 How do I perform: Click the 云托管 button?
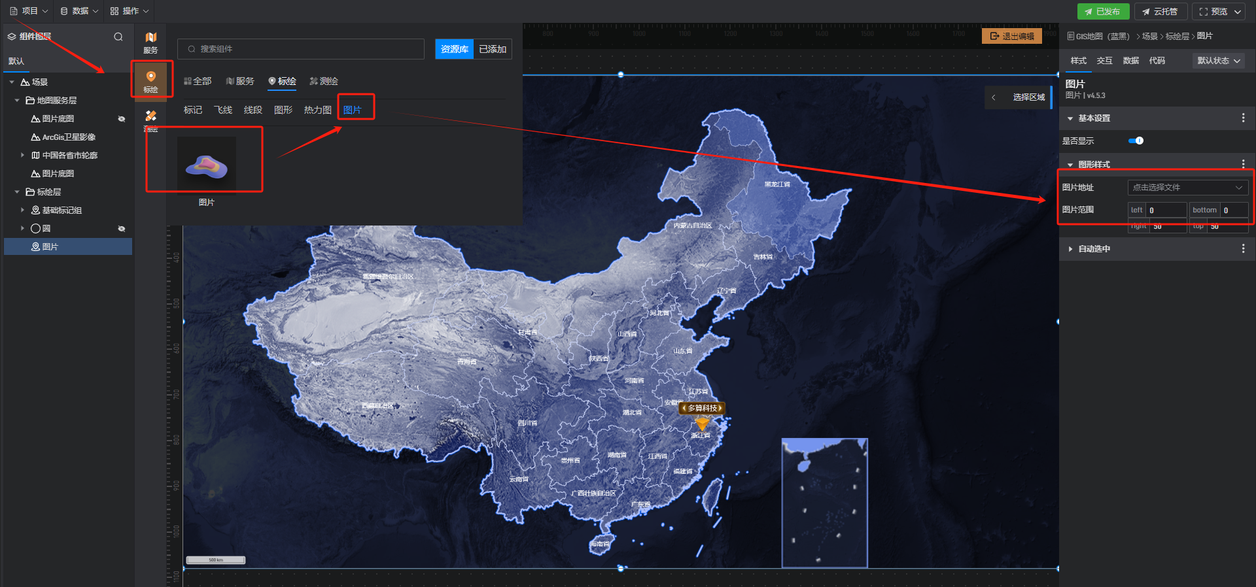pos(1160,12)
